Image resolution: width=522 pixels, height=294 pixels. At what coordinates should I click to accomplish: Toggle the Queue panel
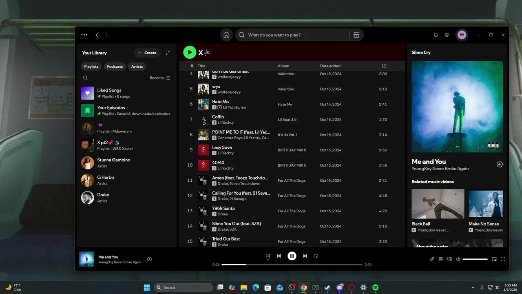pyautogui.click(x=441, y=259)
